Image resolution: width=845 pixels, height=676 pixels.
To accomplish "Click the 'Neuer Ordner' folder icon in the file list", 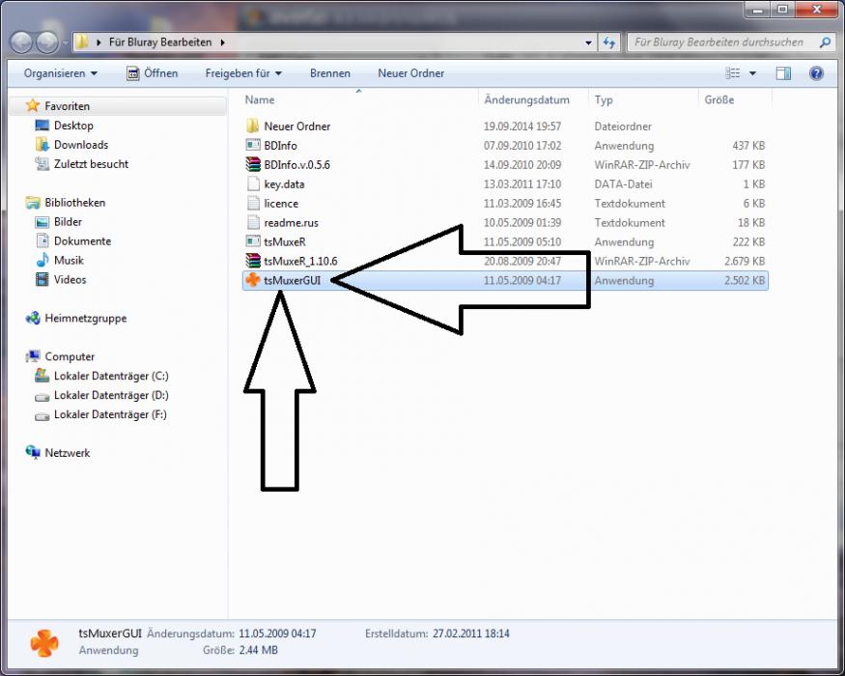I will [x=253, y=127].
